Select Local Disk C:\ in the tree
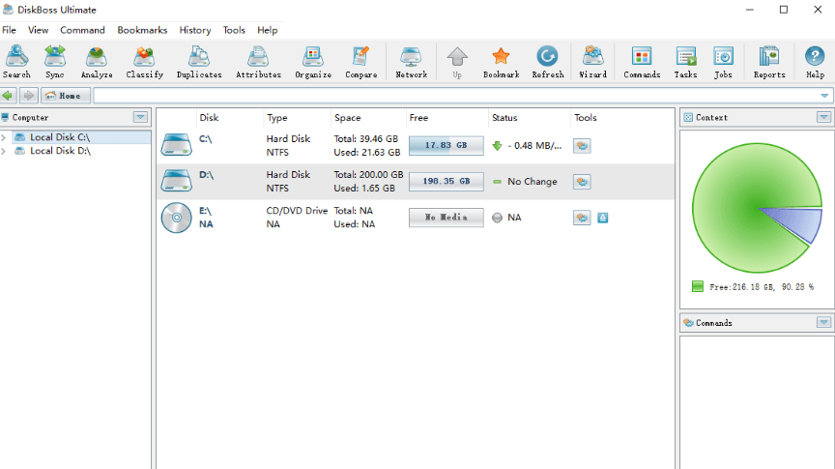835x469 pixels. tap(60, 137)
